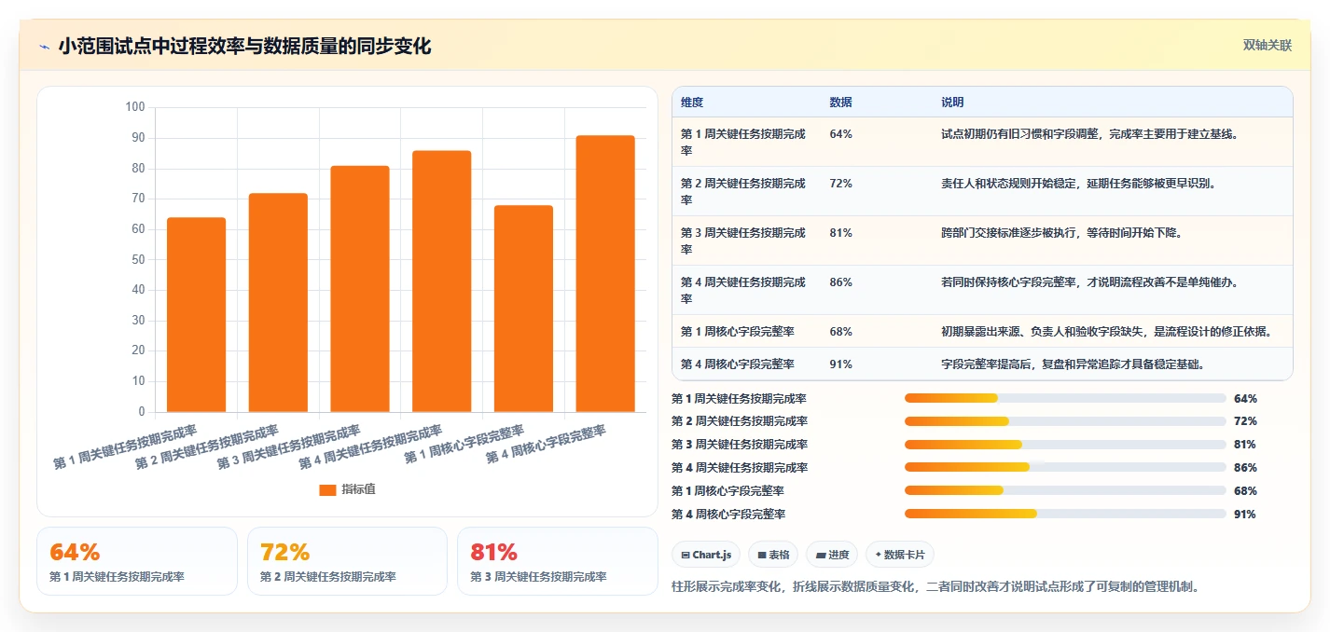Click the progress bar showing 81%

(x=1065, y=445)
